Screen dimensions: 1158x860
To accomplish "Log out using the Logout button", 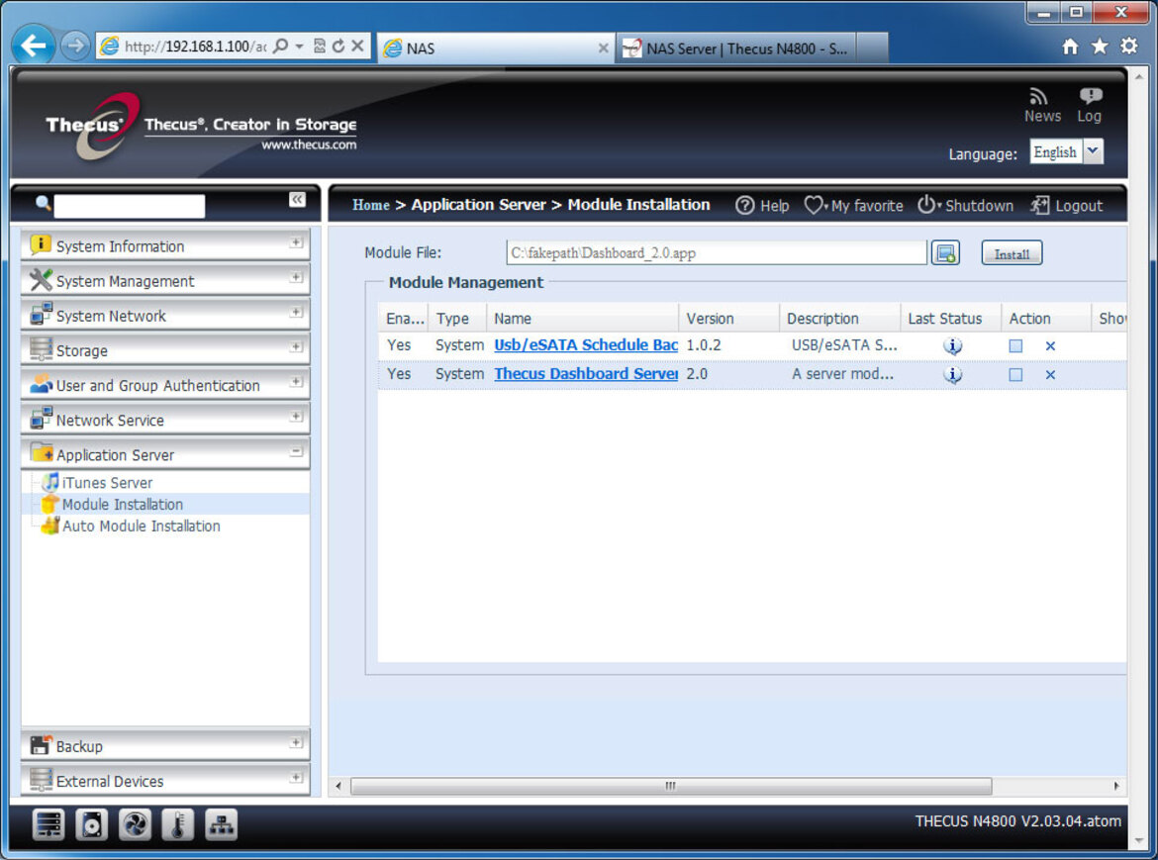I will pyautogui.click(x=1067, y=205).
